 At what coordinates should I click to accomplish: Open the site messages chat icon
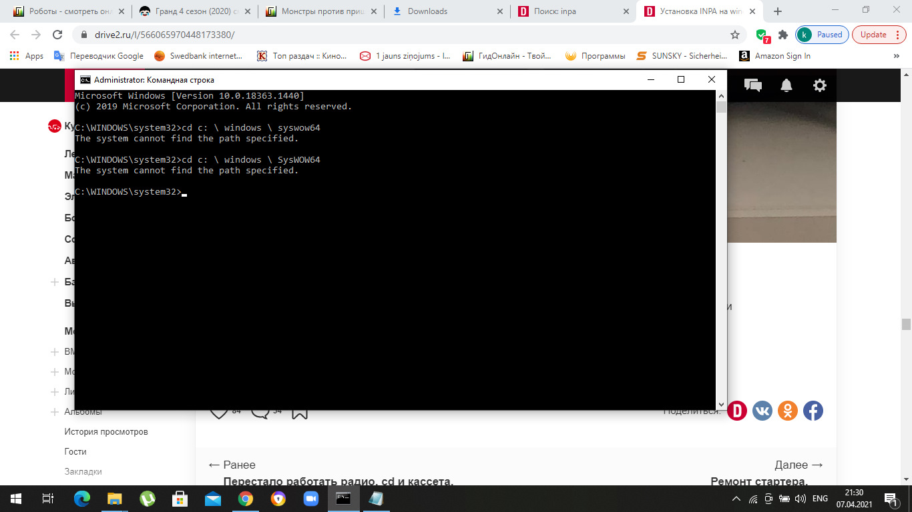pos(753,85)
